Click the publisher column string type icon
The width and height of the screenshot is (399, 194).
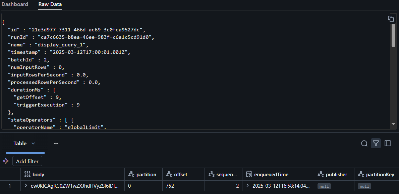(321, 175)
